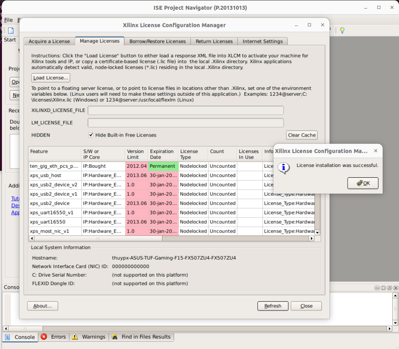Float the Console panel with overlapping-squares icon
This screenshot has width=399, height=349.
[389, 288]
